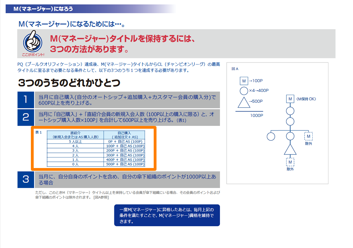Viewport: 353px width, 248px height.
Task: Click the gray condition 1 text box
Action: 127,100
